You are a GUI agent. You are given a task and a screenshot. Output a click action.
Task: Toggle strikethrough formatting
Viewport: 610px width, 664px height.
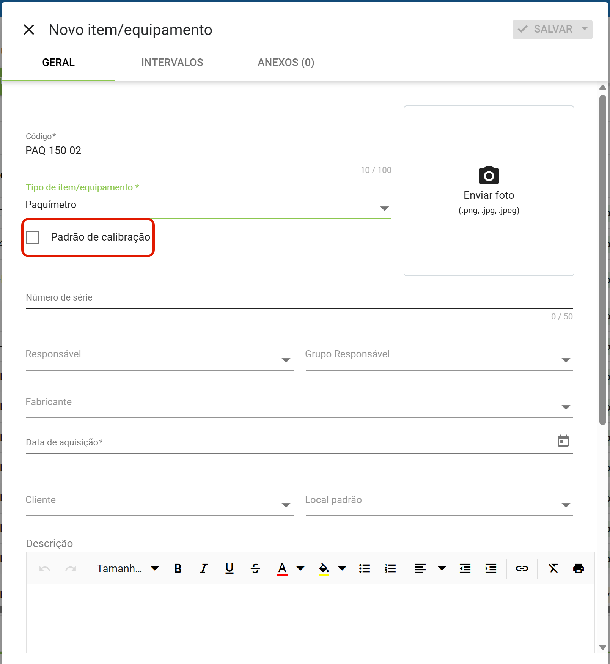[x=255, y=568]
